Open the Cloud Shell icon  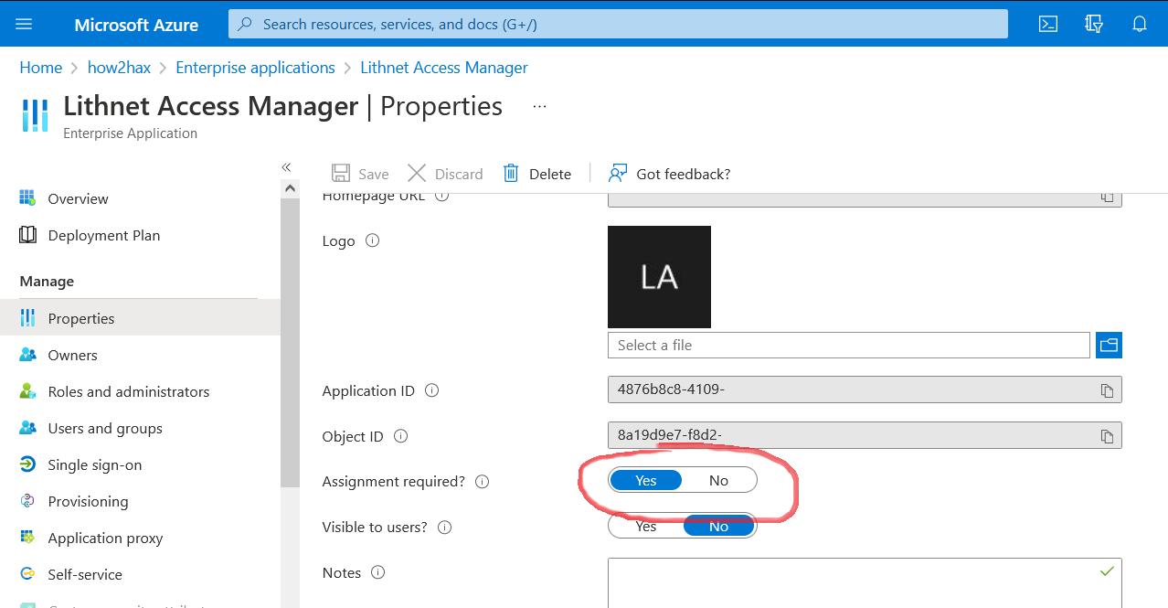[1048, 25]
